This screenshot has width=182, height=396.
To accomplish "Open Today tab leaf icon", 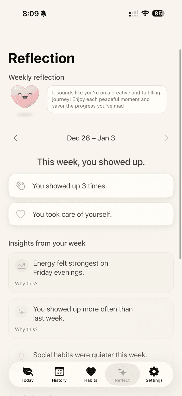I will coord(28,372).
